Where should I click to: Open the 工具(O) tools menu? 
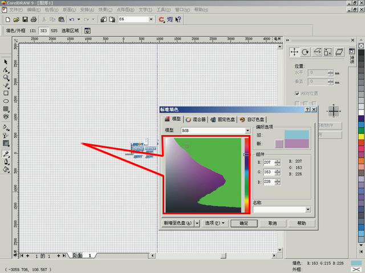pos(164,10)
